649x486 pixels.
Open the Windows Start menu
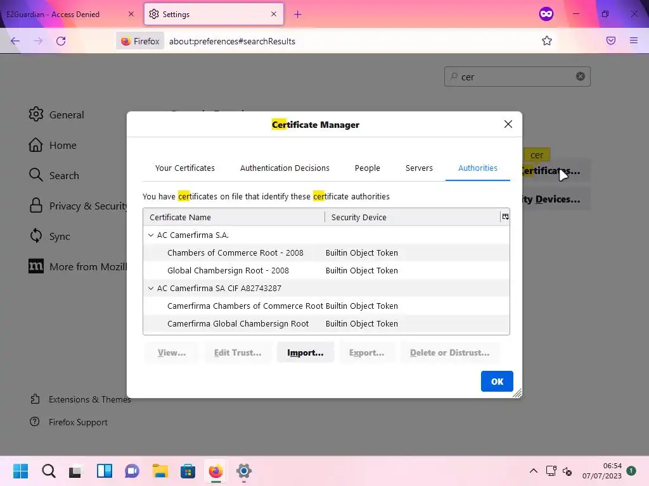pyautogui.click(x=20, y=471)
